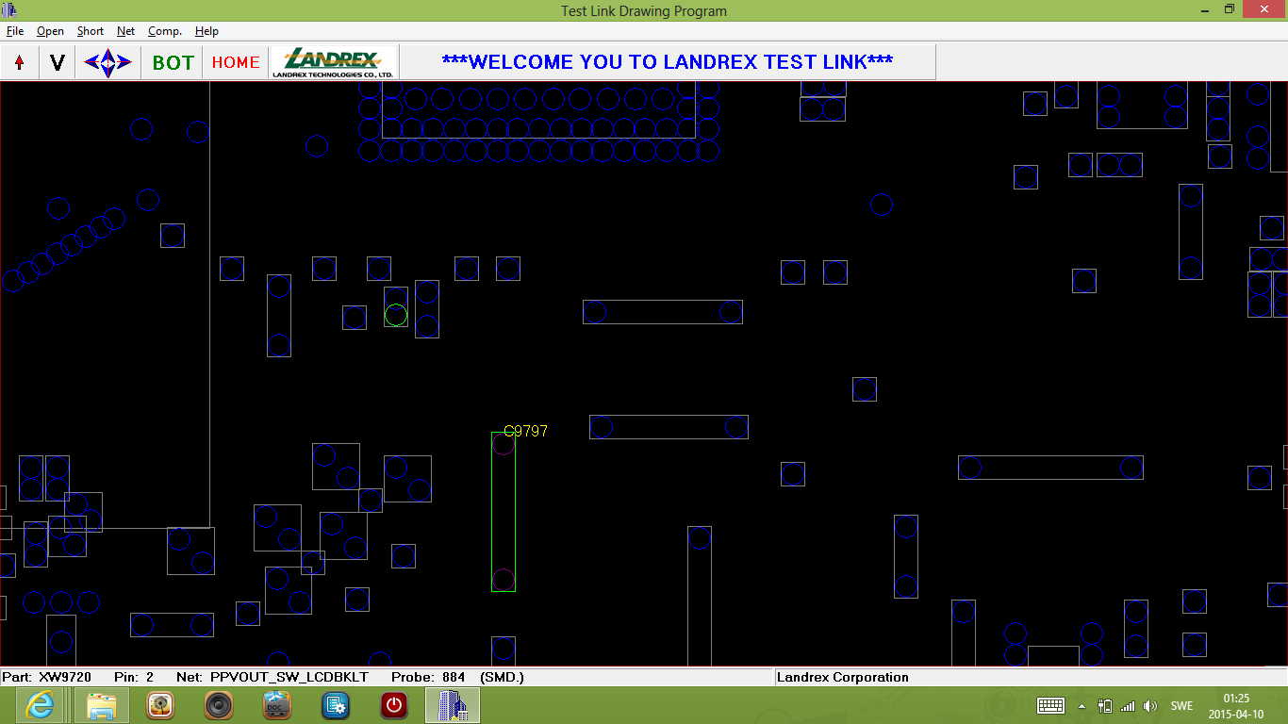Click the battery power tray icon
Screen dimensions: 1288x724
pos(1105,705)
